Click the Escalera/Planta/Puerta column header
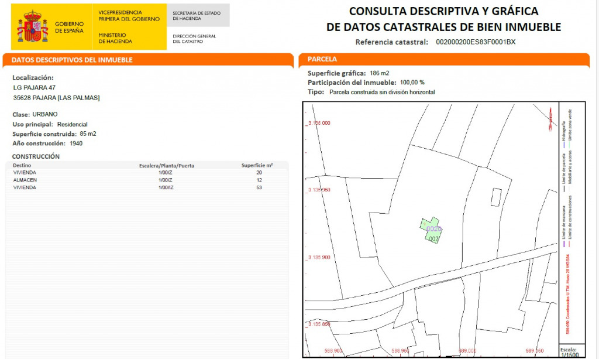Screen dimensions: 599x359 (166, 166)
